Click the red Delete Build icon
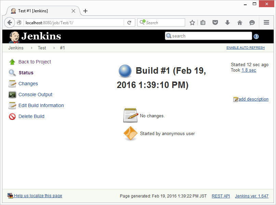Image resolution: width=276 pixels, height=205 pixels. click(x=12, y=116)
